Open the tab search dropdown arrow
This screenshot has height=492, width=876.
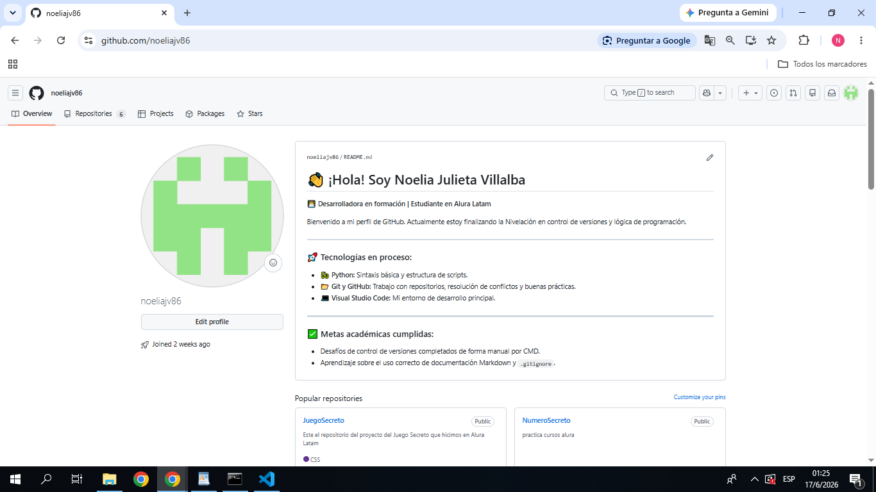click(12, 13)
